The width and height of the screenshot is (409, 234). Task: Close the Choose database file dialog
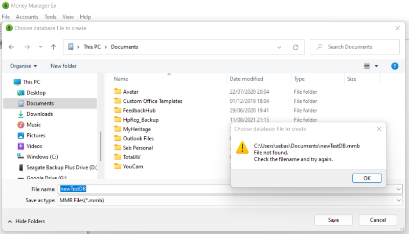coord(397,28)
